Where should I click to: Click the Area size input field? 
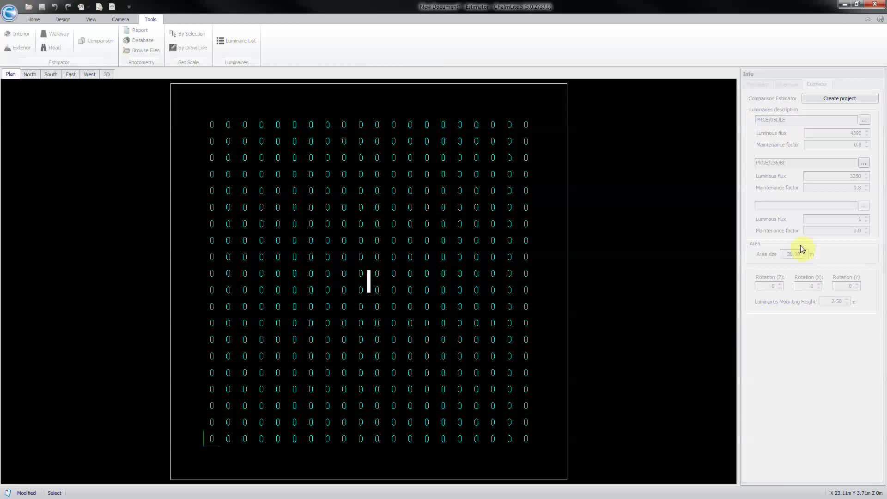796,254
